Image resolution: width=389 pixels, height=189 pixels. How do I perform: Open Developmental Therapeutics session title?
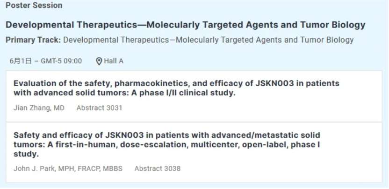point(185,25)
